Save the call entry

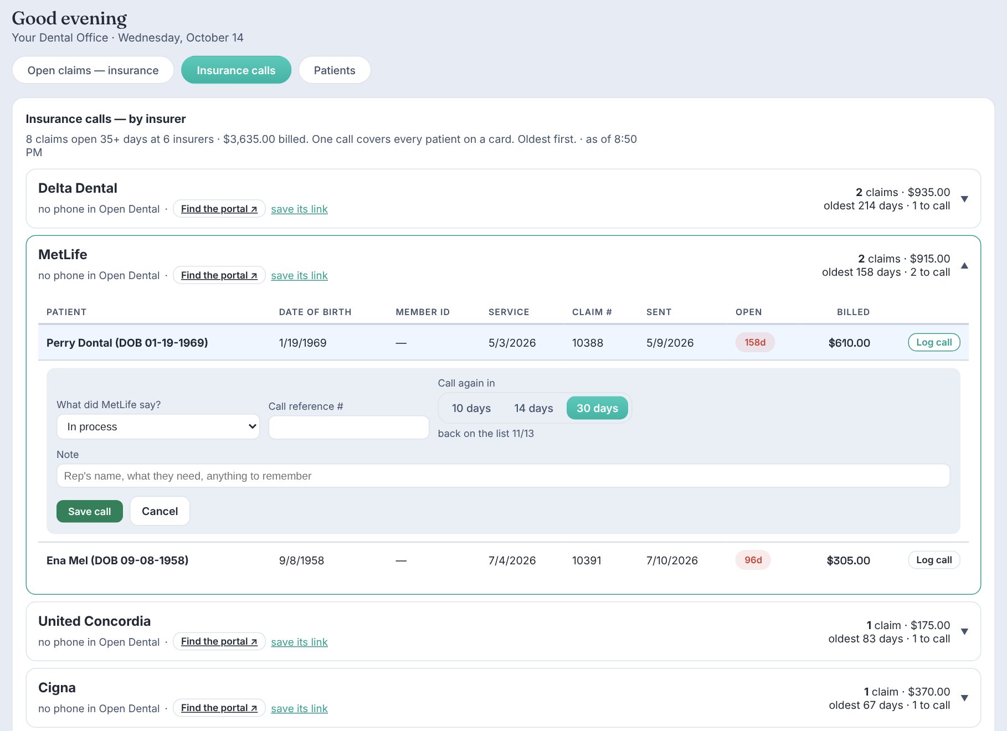tap(90, 511)
